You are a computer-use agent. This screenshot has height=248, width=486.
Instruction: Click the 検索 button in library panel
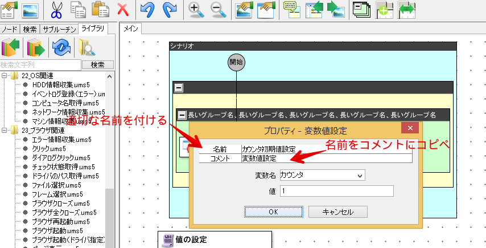pyautogui.click(x=98, y=65)
